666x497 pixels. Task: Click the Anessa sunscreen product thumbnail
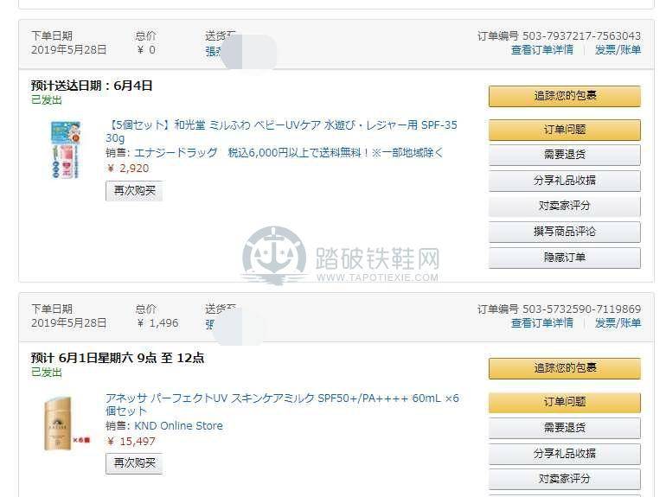[x=66, y=422]
